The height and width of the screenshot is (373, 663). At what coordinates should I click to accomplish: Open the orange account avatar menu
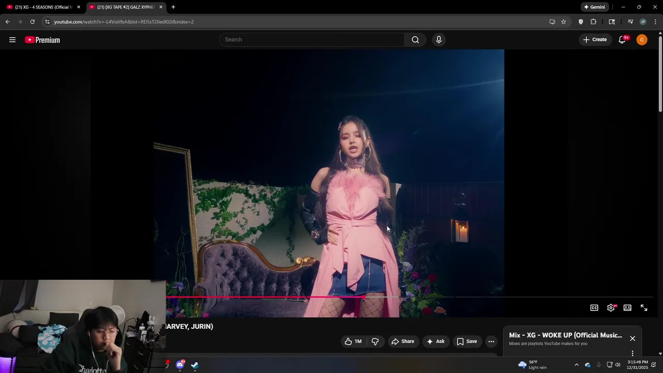click(642, 39)
